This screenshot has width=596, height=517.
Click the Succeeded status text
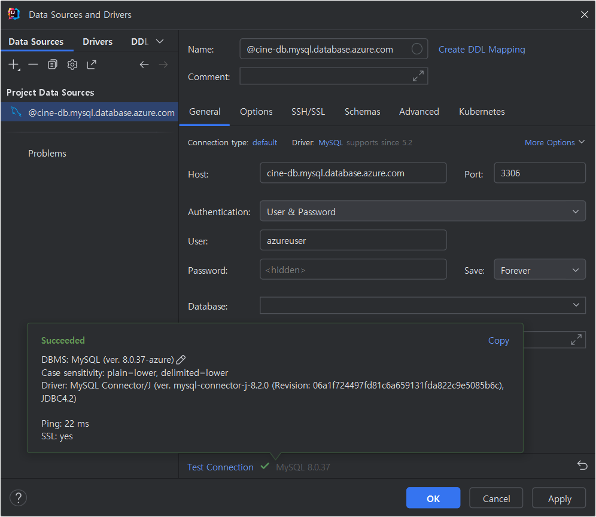[63, 341]
